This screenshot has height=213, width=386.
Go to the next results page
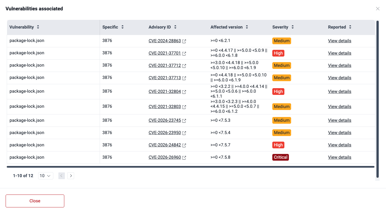coord(71,175)
